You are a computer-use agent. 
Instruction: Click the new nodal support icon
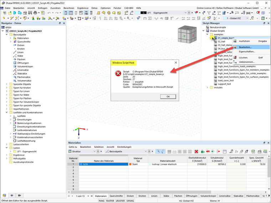[x=33, y=18]
